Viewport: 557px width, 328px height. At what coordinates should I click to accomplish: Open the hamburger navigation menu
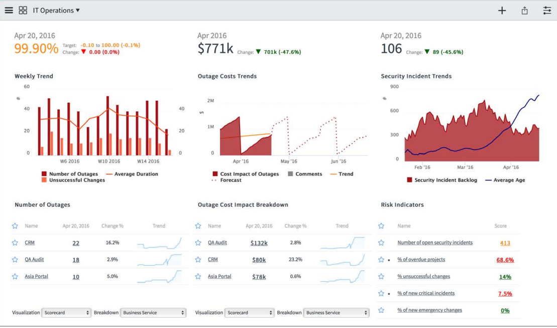[x=9, y=10]
